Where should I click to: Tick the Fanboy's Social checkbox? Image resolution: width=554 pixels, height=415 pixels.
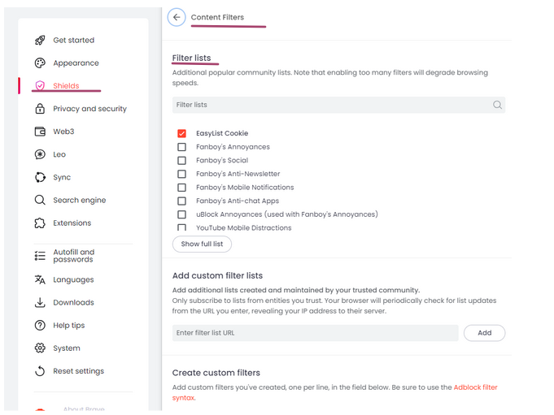pos(181,161)
